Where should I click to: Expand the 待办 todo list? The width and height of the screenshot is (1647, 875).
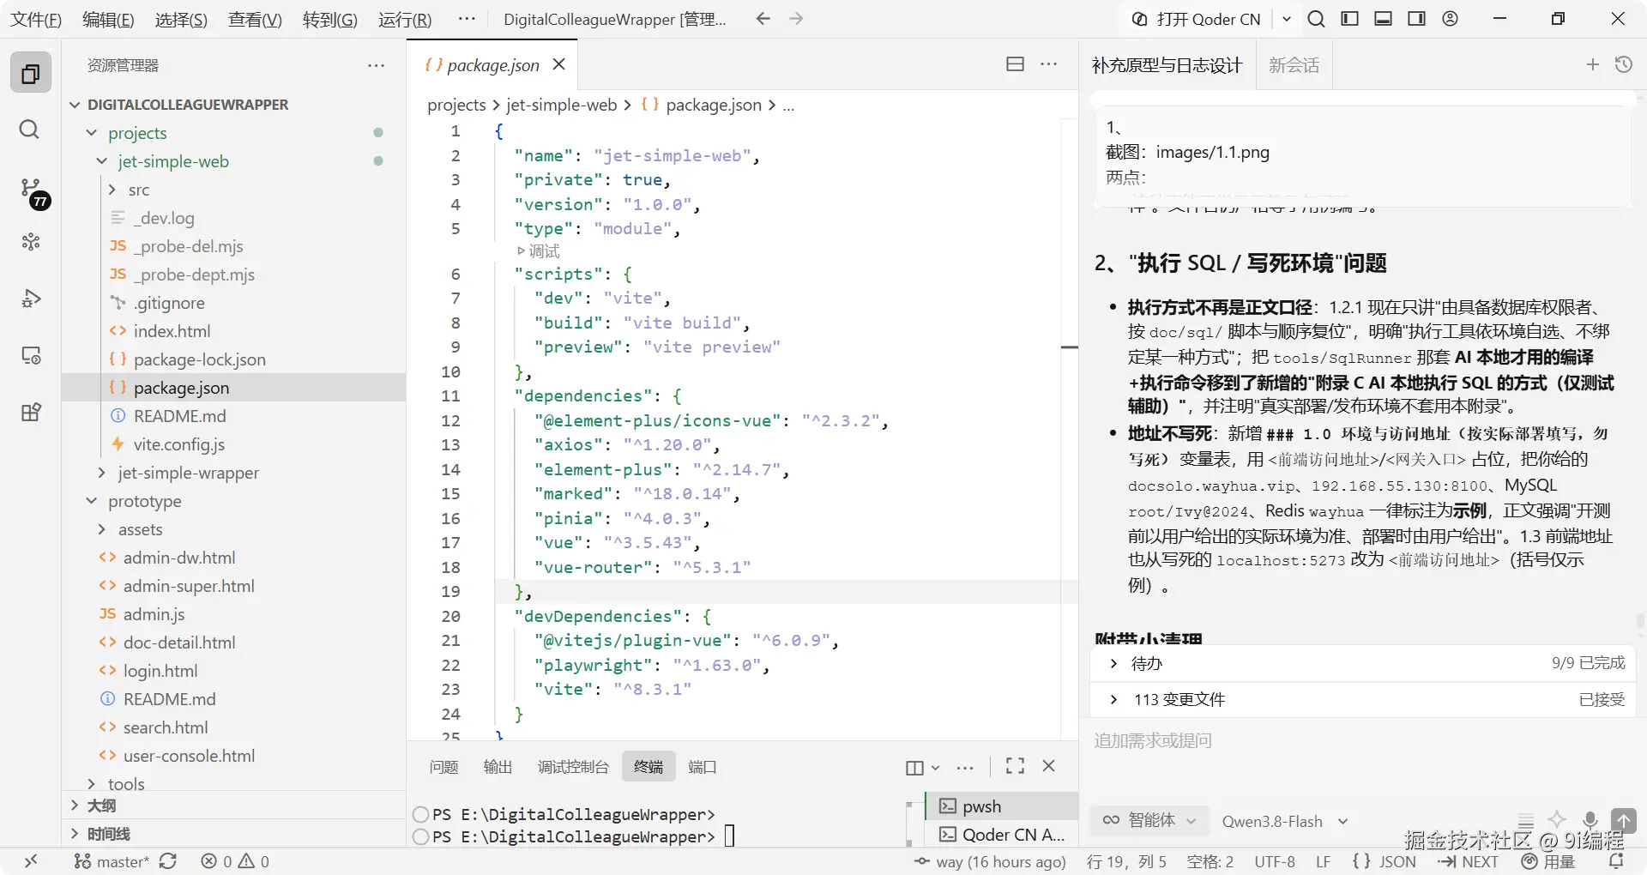pos(1113,663)
